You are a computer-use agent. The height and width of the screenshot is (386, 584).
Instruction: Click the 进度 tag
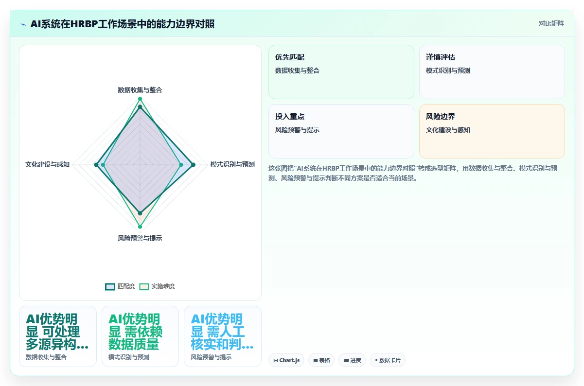pos(352,360)
